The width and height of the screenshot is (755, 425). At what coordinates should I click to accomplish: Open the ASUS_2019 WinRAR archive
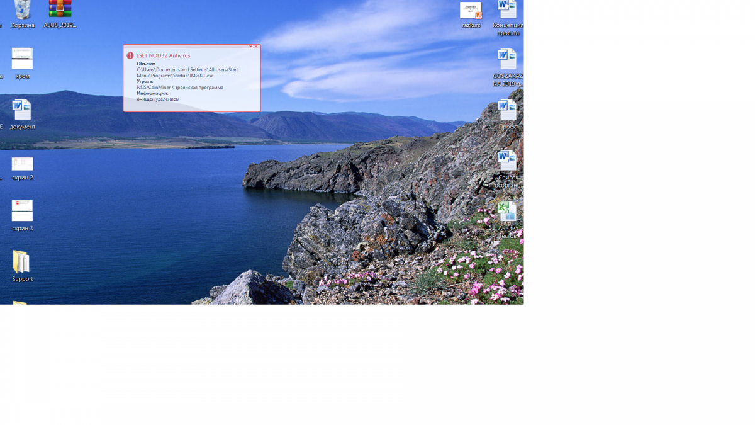[60, 11]
